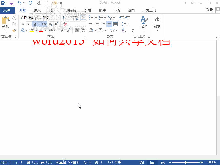Switch to the References tab
The width and height of the screenshot is (220, 165).
click(x=88, y=10)
